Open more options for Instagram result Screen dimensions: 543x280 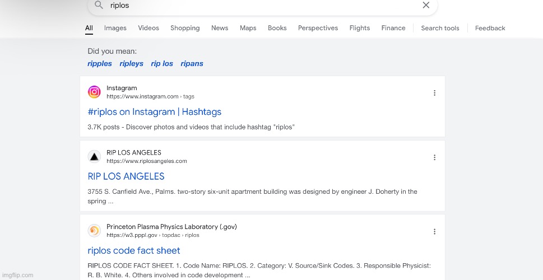(434, 93)
